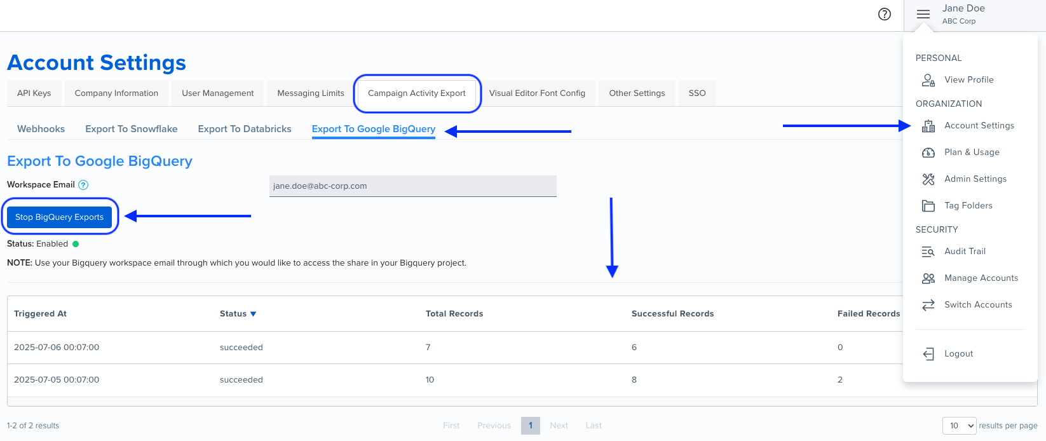Choose Logout from the menu

click(x=959, y=354)
